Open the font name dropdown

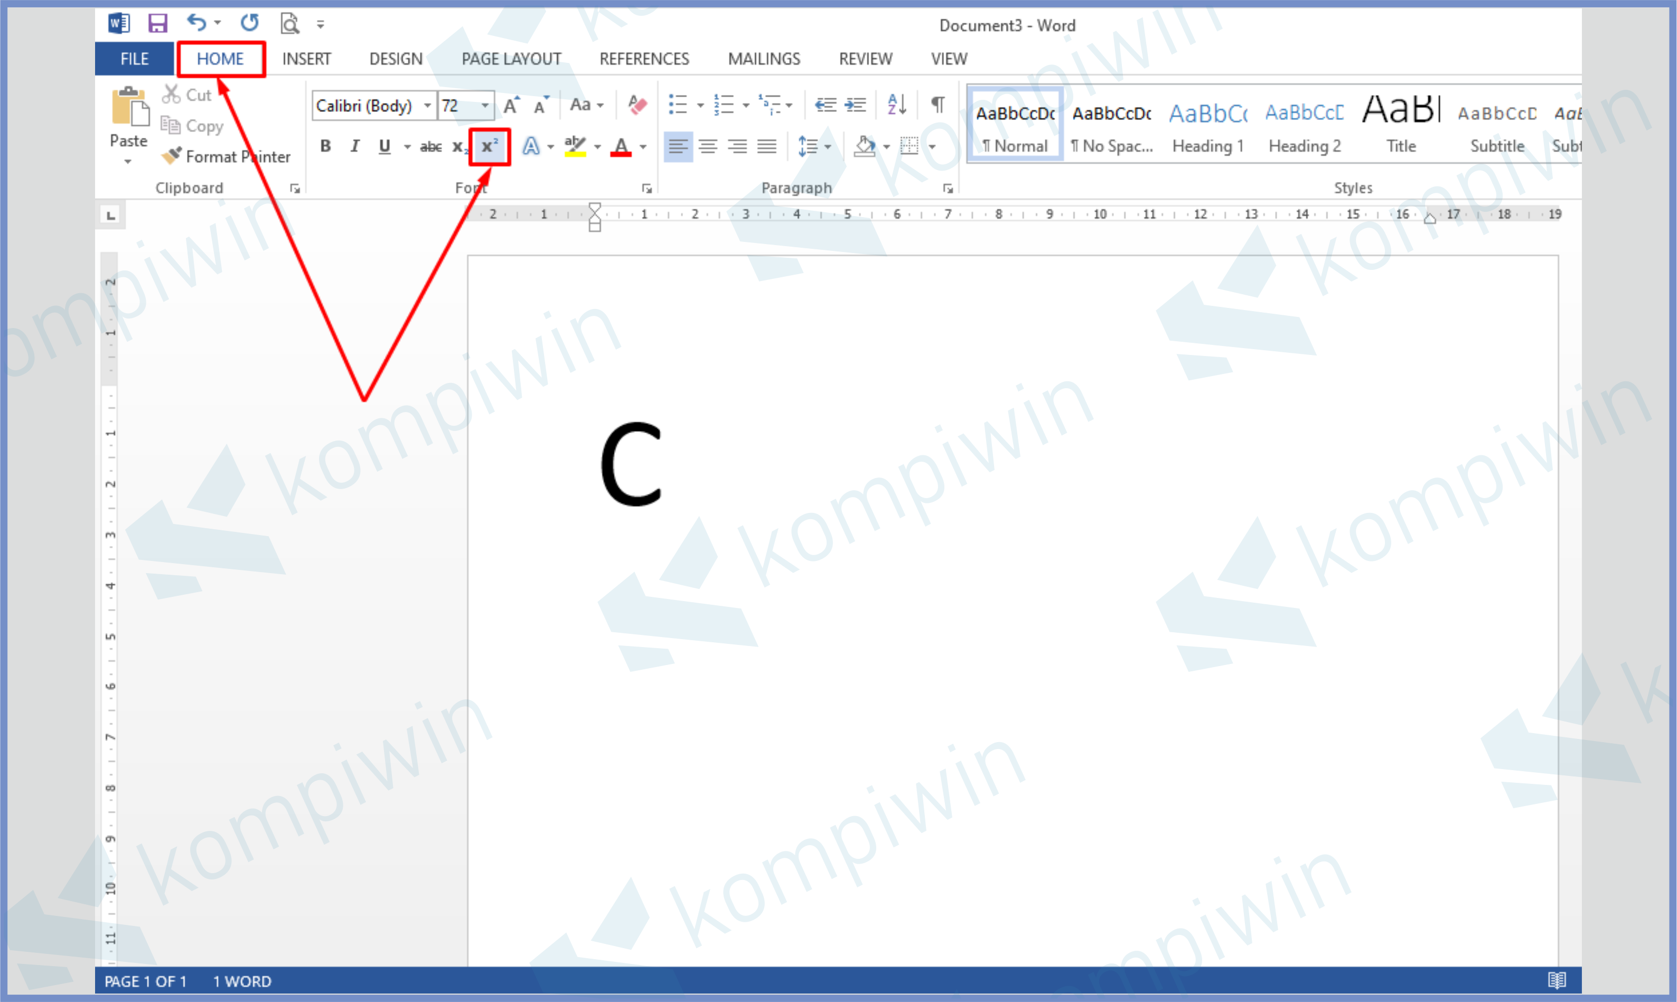[x=427, y=105]
